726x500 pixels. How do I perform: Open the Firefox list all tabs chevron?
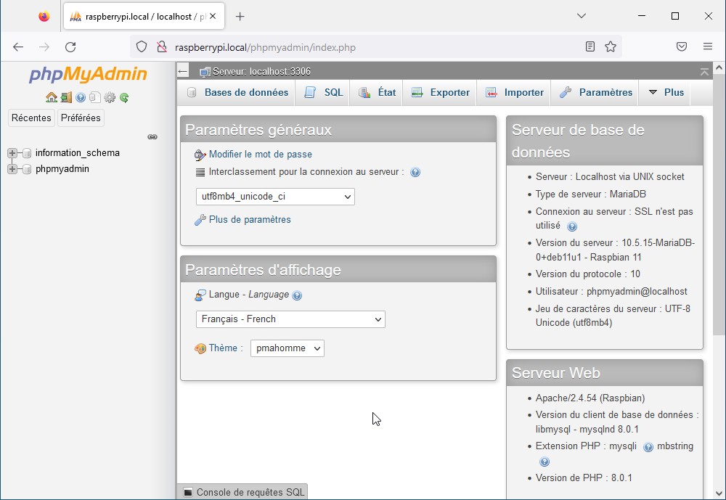(582, 16)
